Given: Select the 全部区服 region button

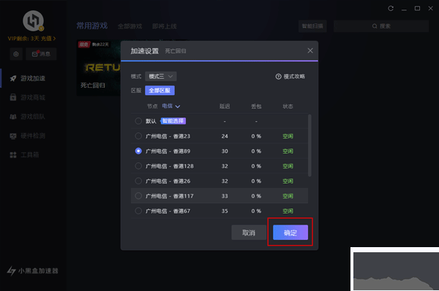Looking at the screenshot, I should (x=160, y=91).
